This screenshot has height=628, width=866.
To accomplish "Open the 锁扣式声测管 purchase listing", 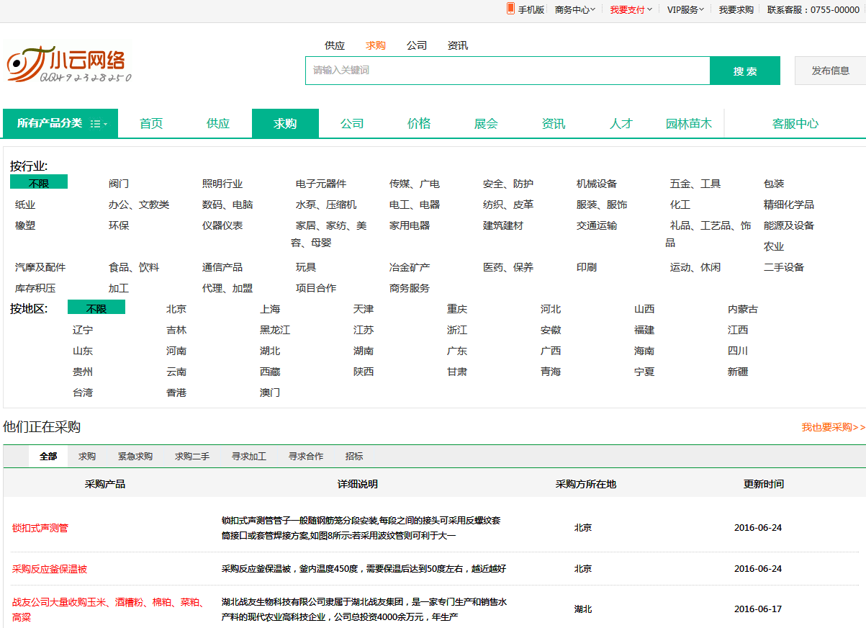I will click(40, 528).
